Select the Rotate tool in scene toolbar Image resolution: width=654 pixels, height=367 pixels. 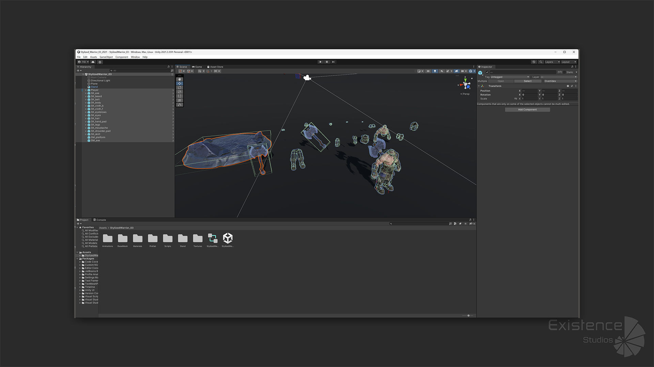(x=180, y=88)
